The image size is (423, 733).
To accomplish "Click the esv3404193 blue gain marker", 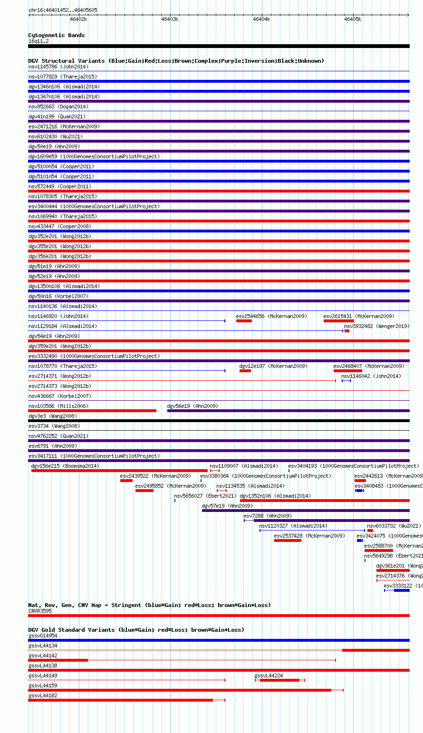I will click(289, 471).
